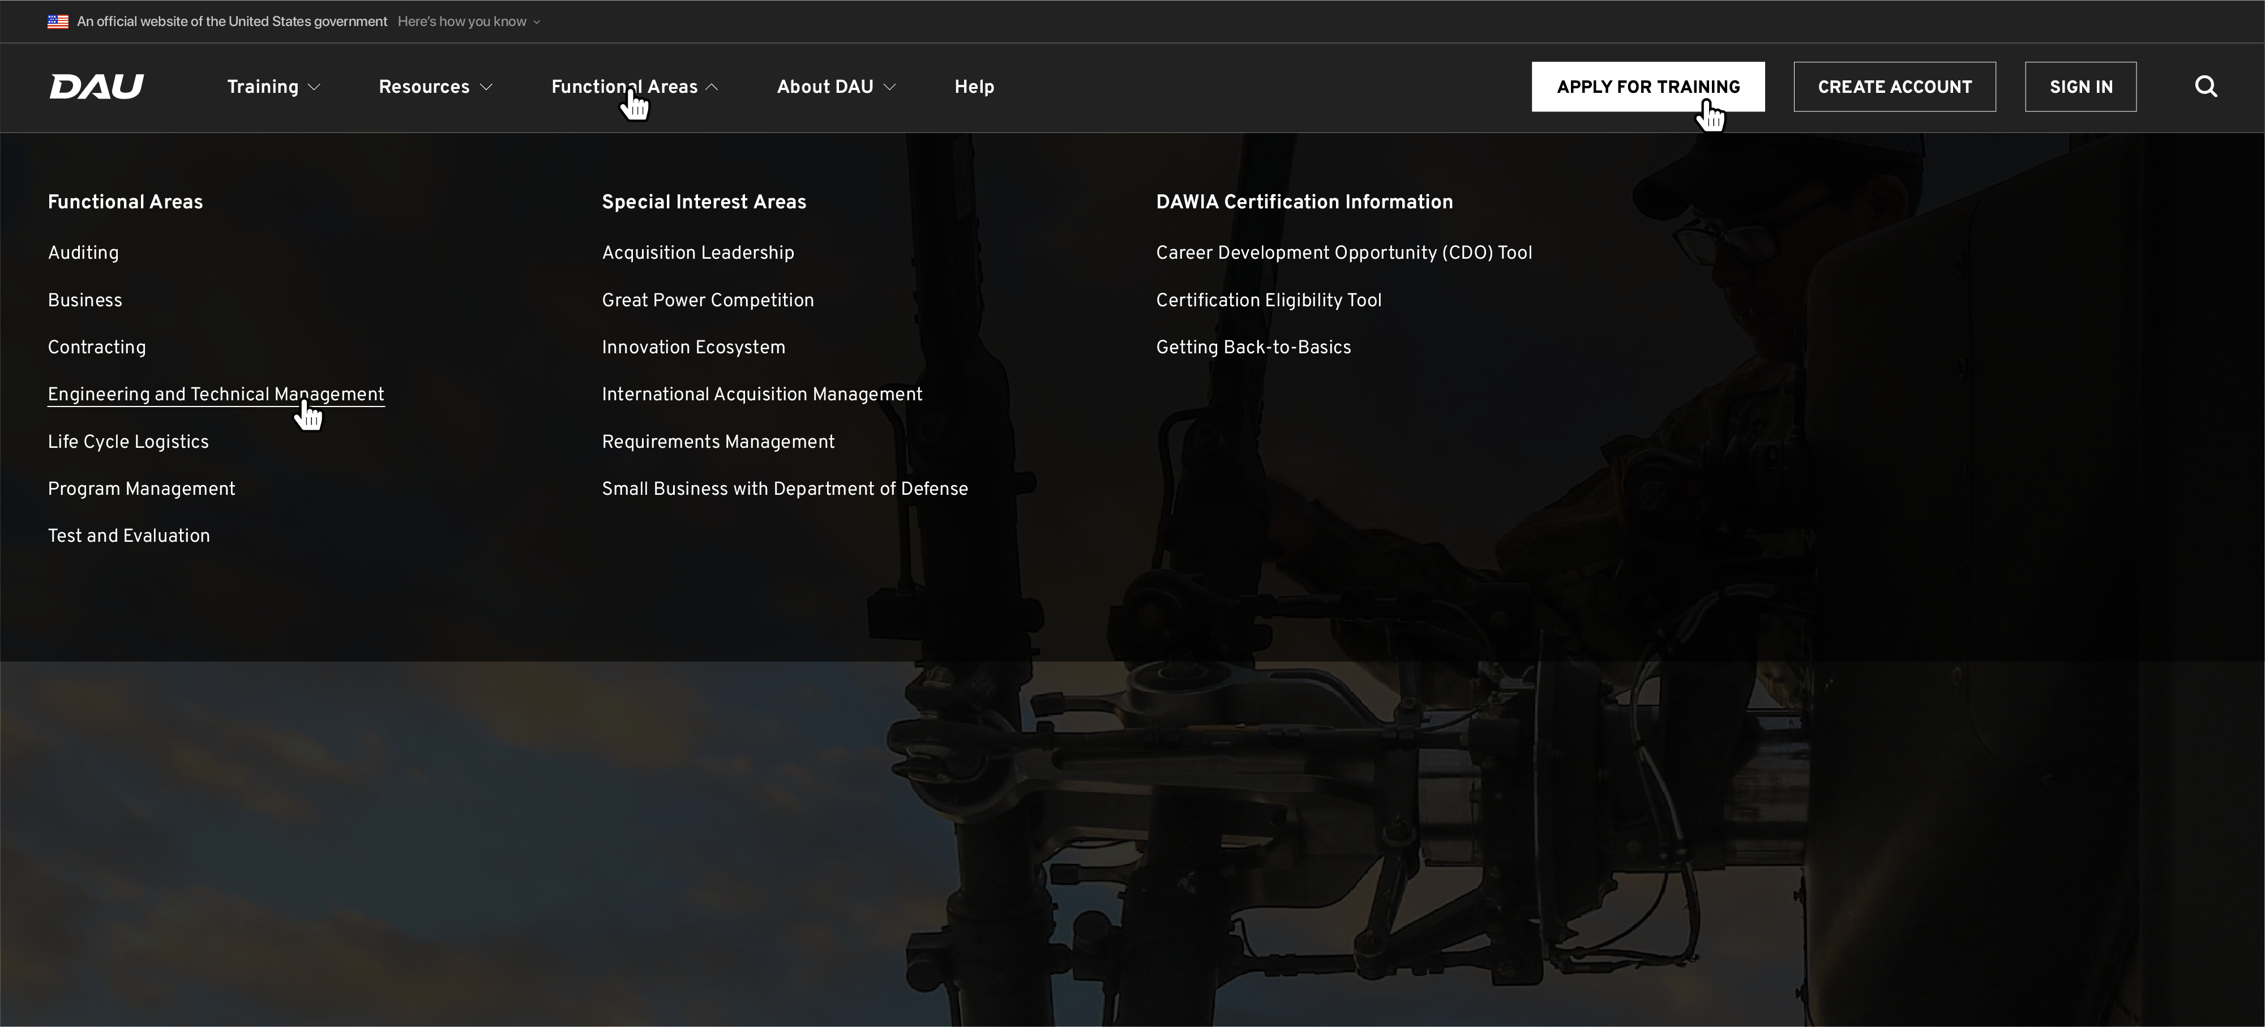Open the Auditing functional area
Image resolution: width=2265 pixels, height=1027 pixels.
pyautogui.click(x=84, y=253)
